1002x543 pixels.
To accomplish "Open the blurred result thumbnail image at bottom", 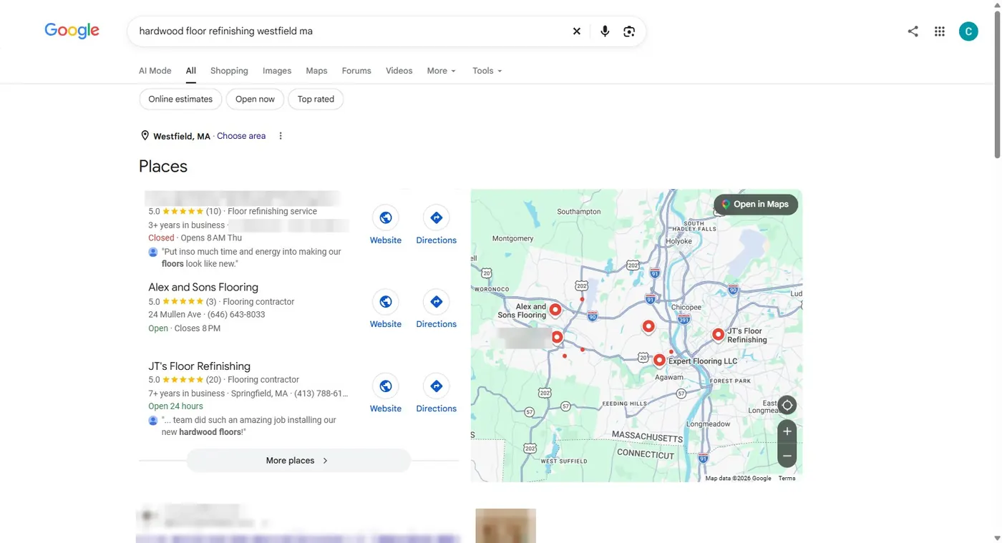I will [505, 526].
